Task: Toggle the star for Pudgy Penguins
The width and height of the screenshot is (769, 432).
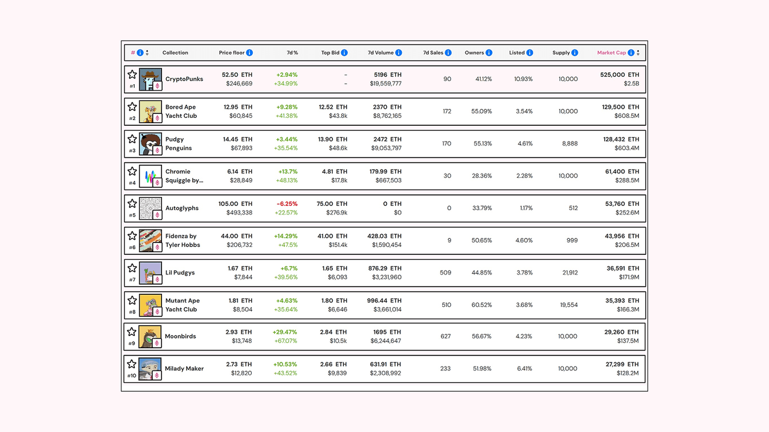Action: [132, 139]
